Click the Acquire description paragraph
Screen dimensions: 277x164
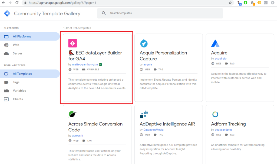239,78
